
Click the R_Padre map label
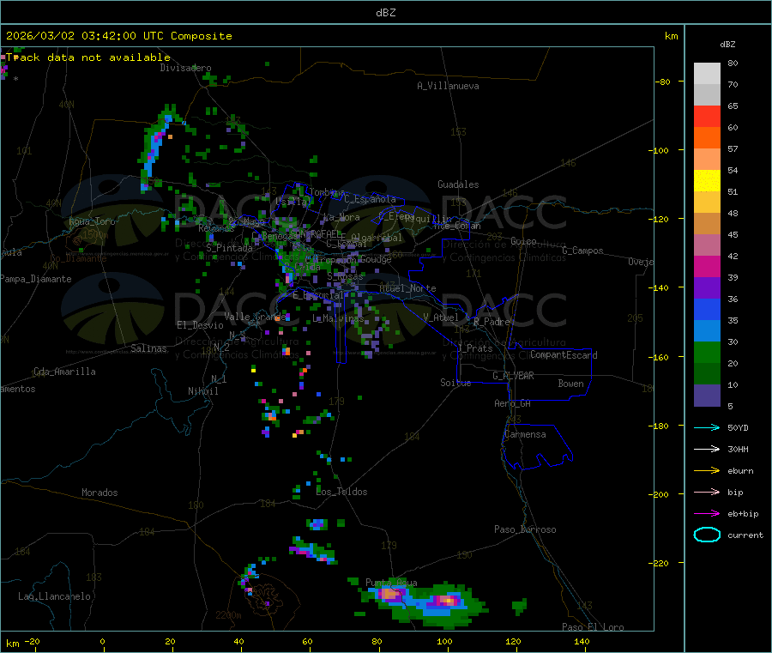492,322
